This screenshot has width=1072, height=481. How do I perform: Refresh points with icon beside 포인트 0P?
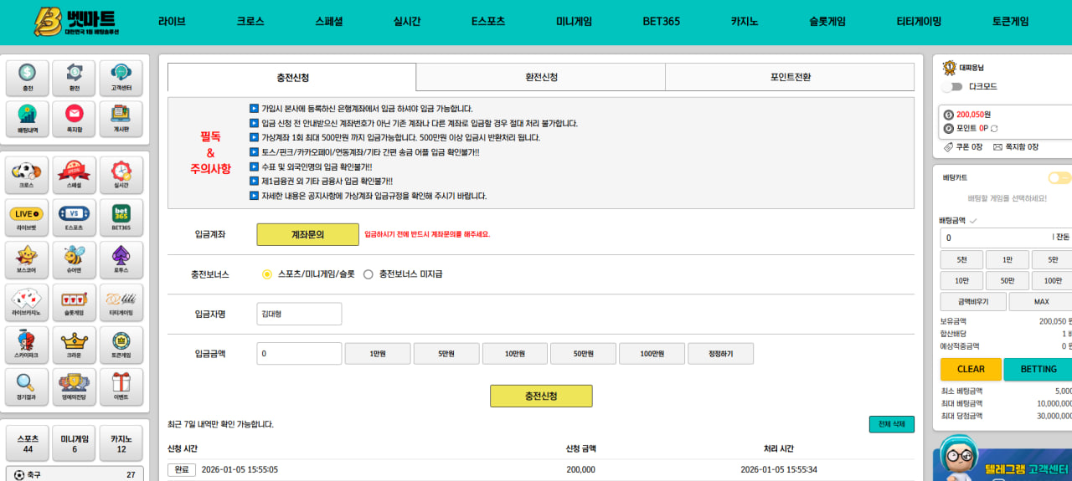coord(995,128)
